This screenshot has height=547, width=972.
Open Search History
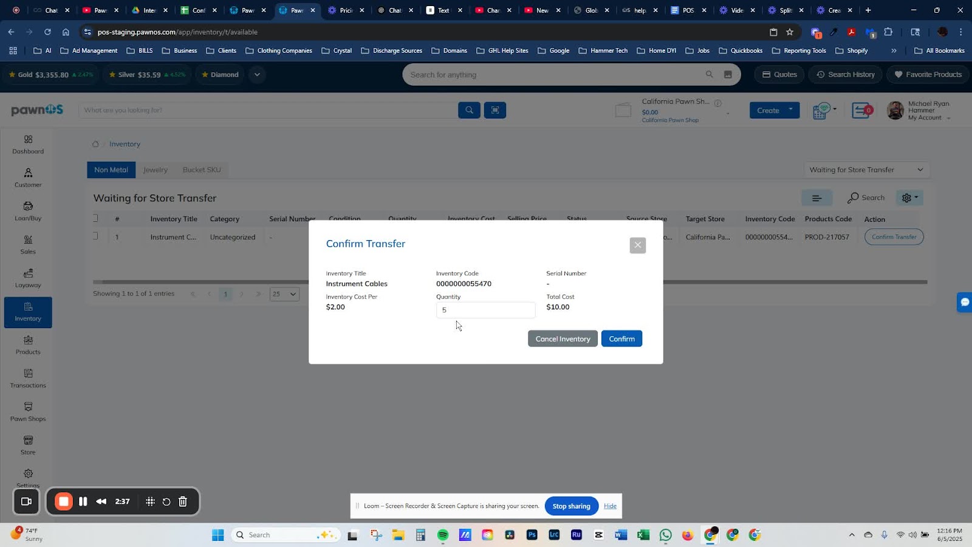(x=846, y=75)
